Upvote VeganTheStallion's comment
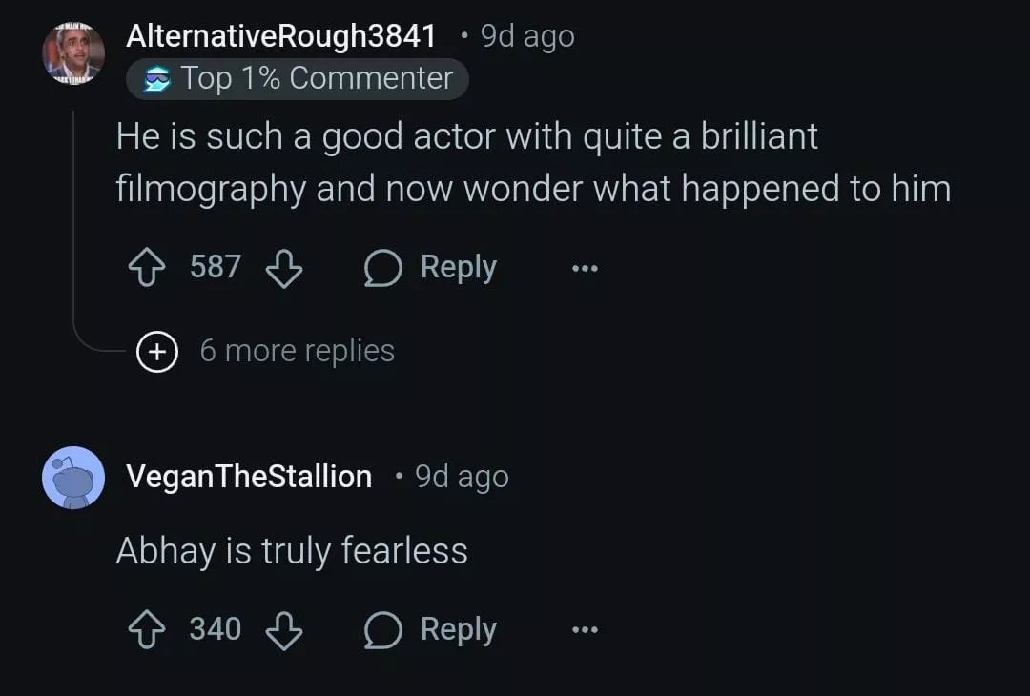 (x=146, y=630)
